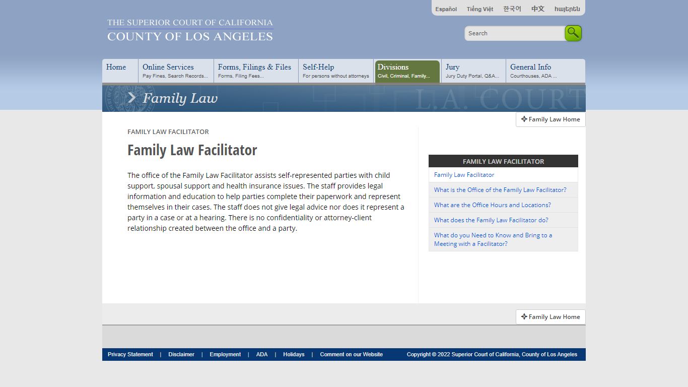688x387 pixels.
Task: Click the top Family Law Home button
Action: pos(551,119)
